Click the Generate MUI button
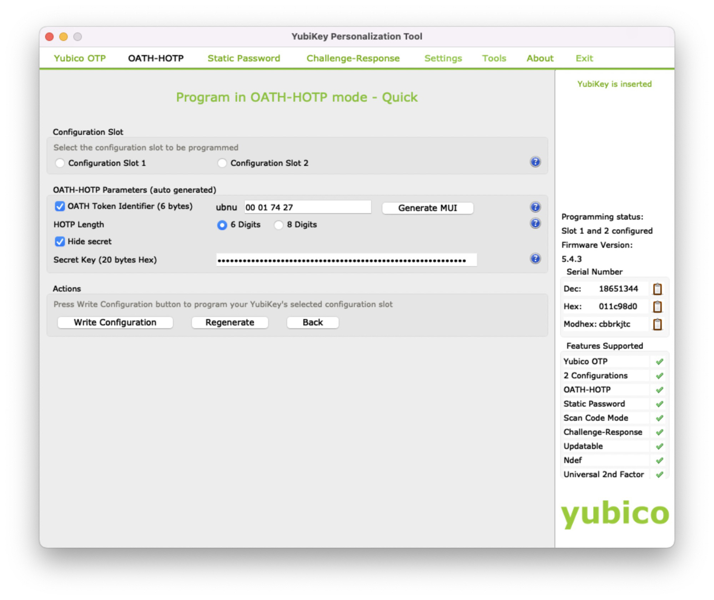The width and height of the screenshot is (714, 600). [x=428, y=208]
